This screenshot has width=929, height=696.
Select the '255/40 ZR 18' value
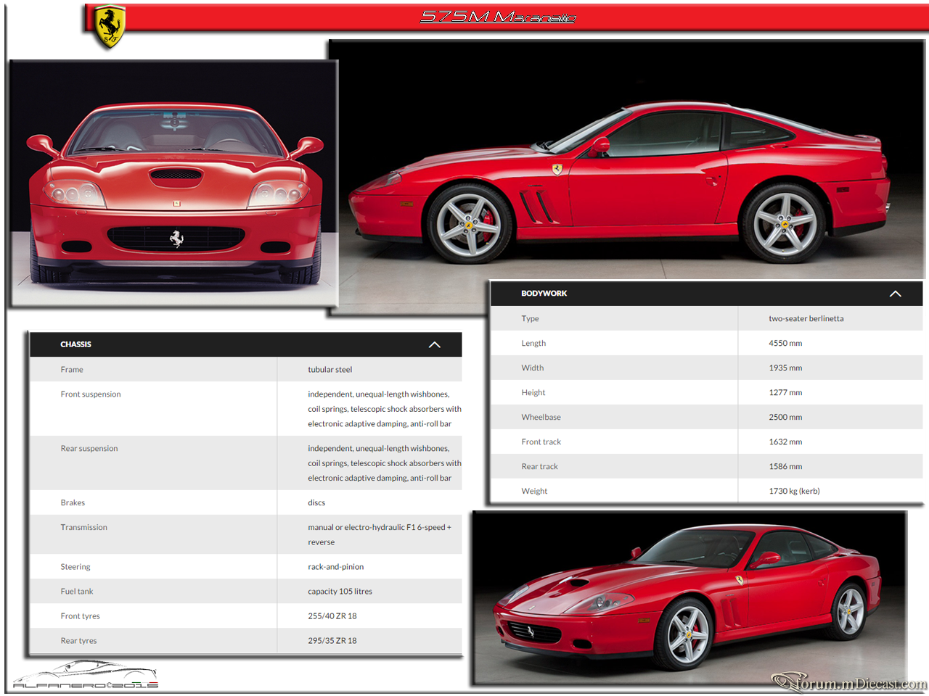[332, 616]
